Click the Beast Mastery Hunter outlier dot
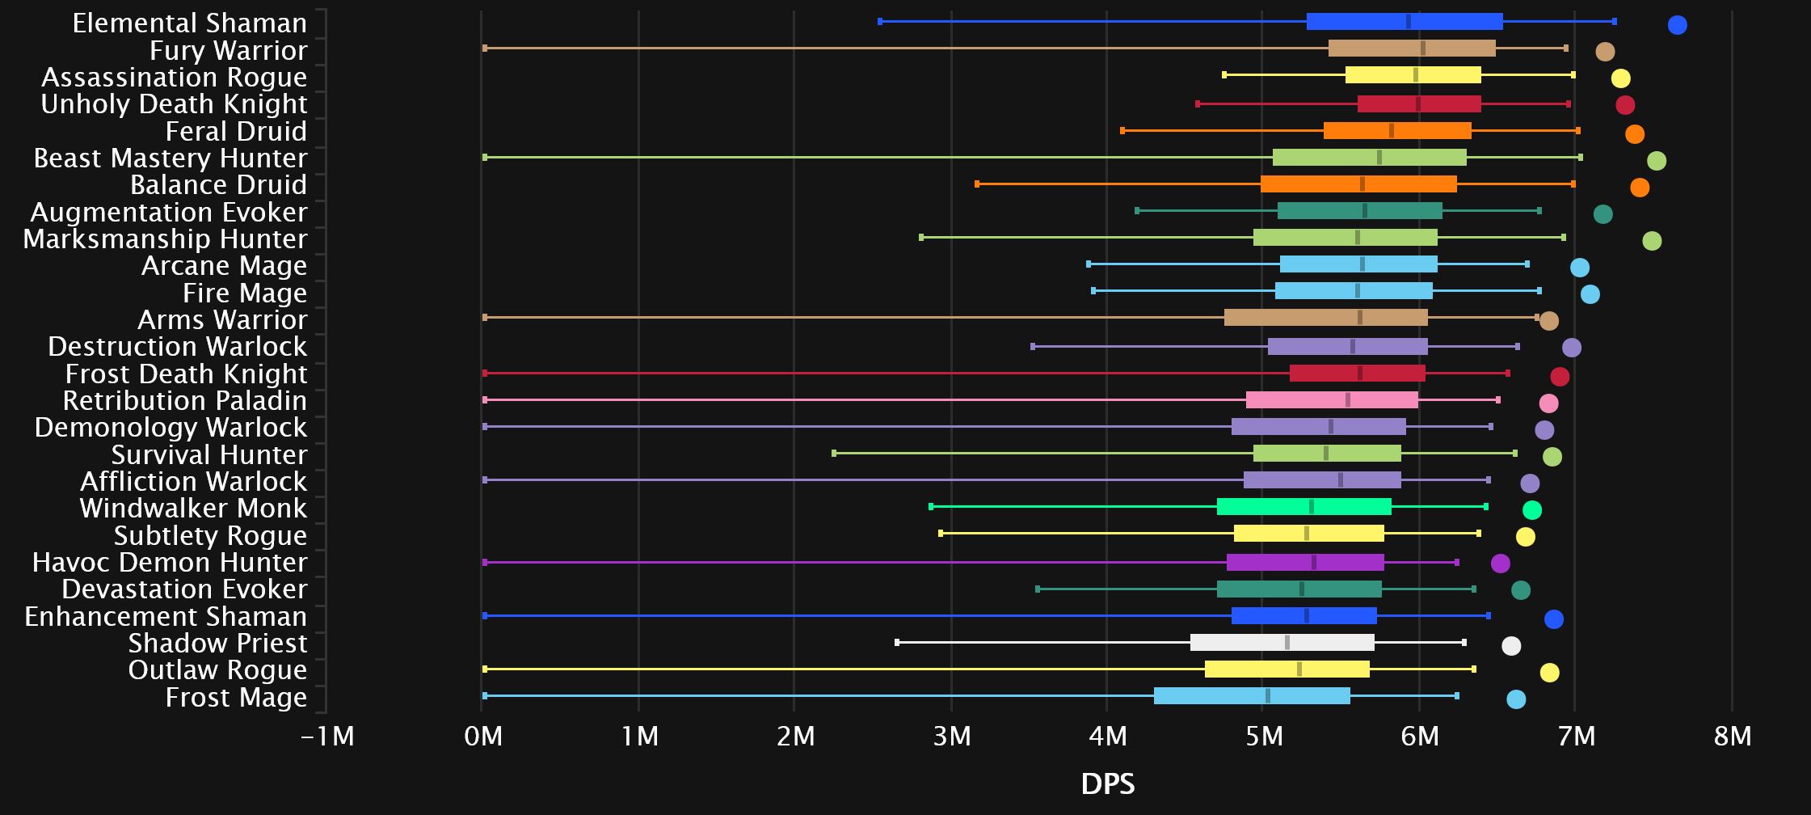This screenshot has height=815, width=1811. [1656, 161]
